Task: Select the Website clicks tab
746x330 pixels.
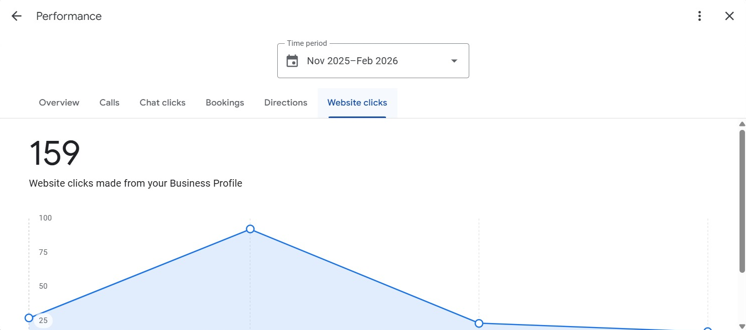Action: click(357, 103)
